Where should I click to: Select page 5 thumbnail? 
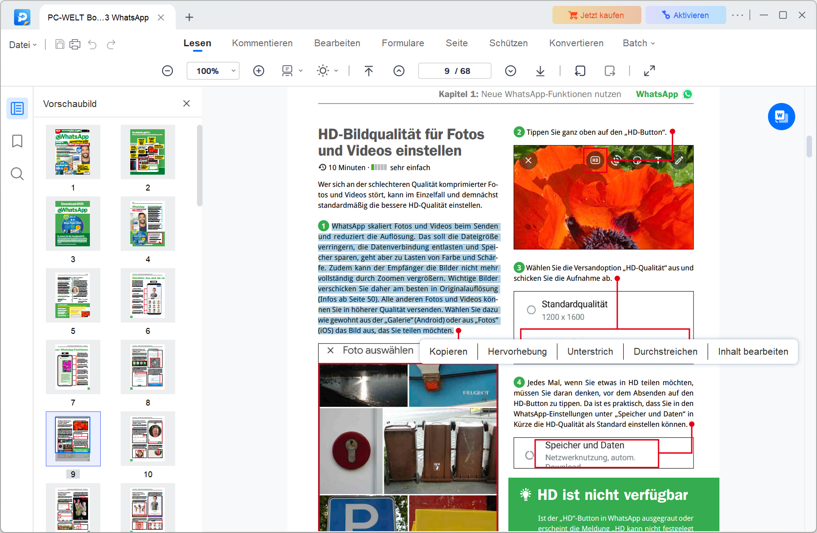73,295
